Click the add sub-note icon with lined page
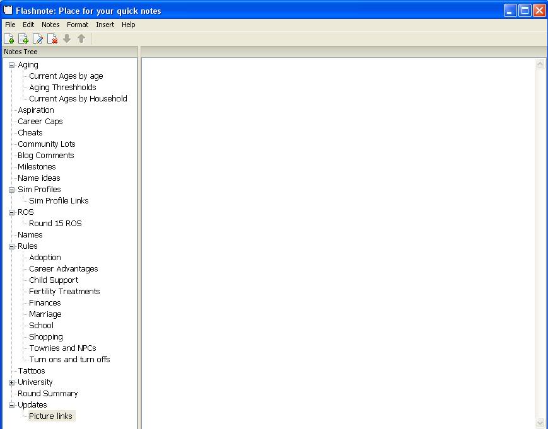The width and height of the screenshot is (548, 429). (23, 38)
